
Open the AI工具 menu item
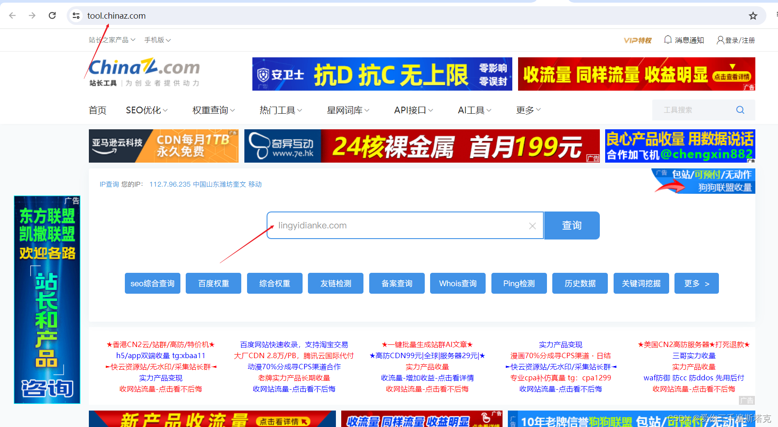(471, 110)
